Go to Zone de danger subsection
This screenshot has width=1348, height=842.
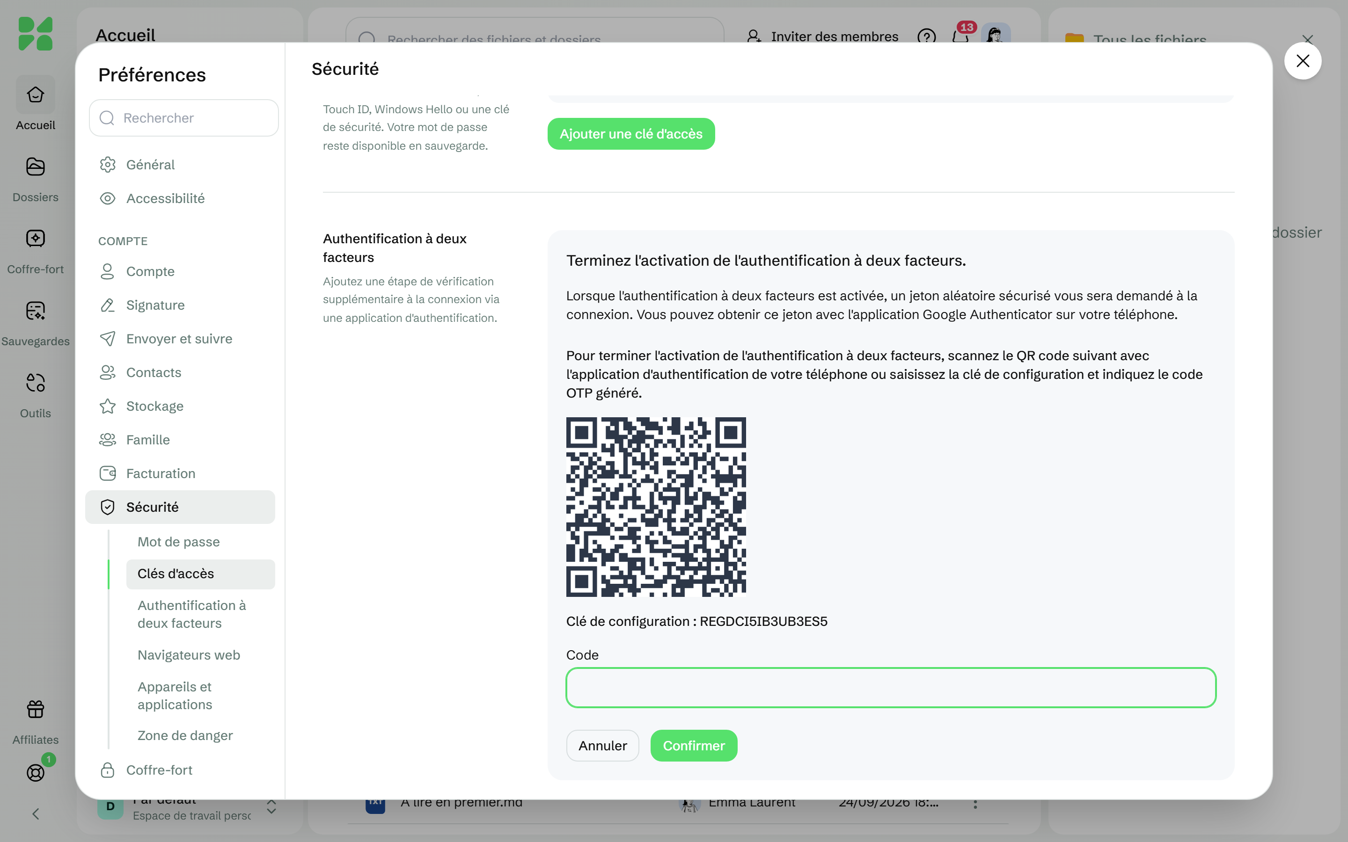tap(200, 735)
